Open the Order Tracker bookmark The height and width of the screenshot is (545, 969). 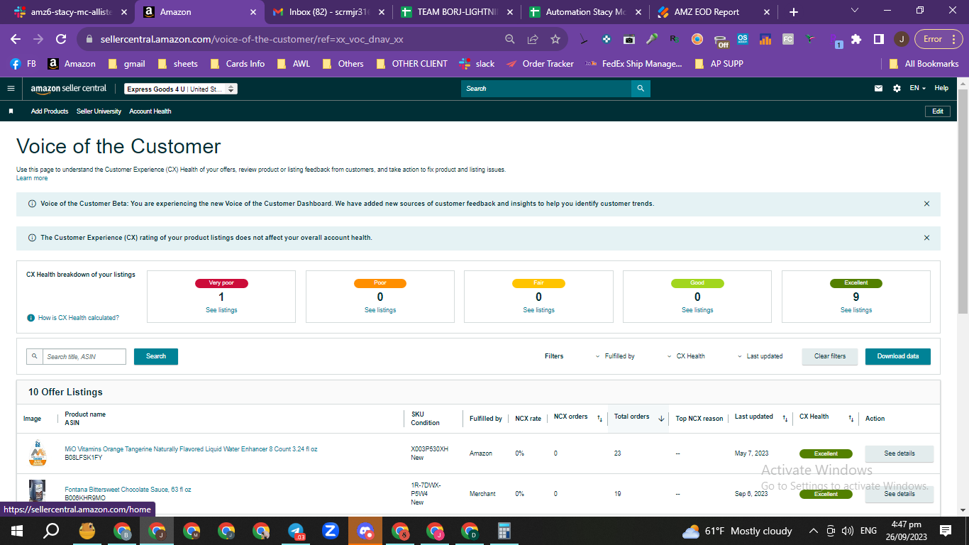point(540,64)
